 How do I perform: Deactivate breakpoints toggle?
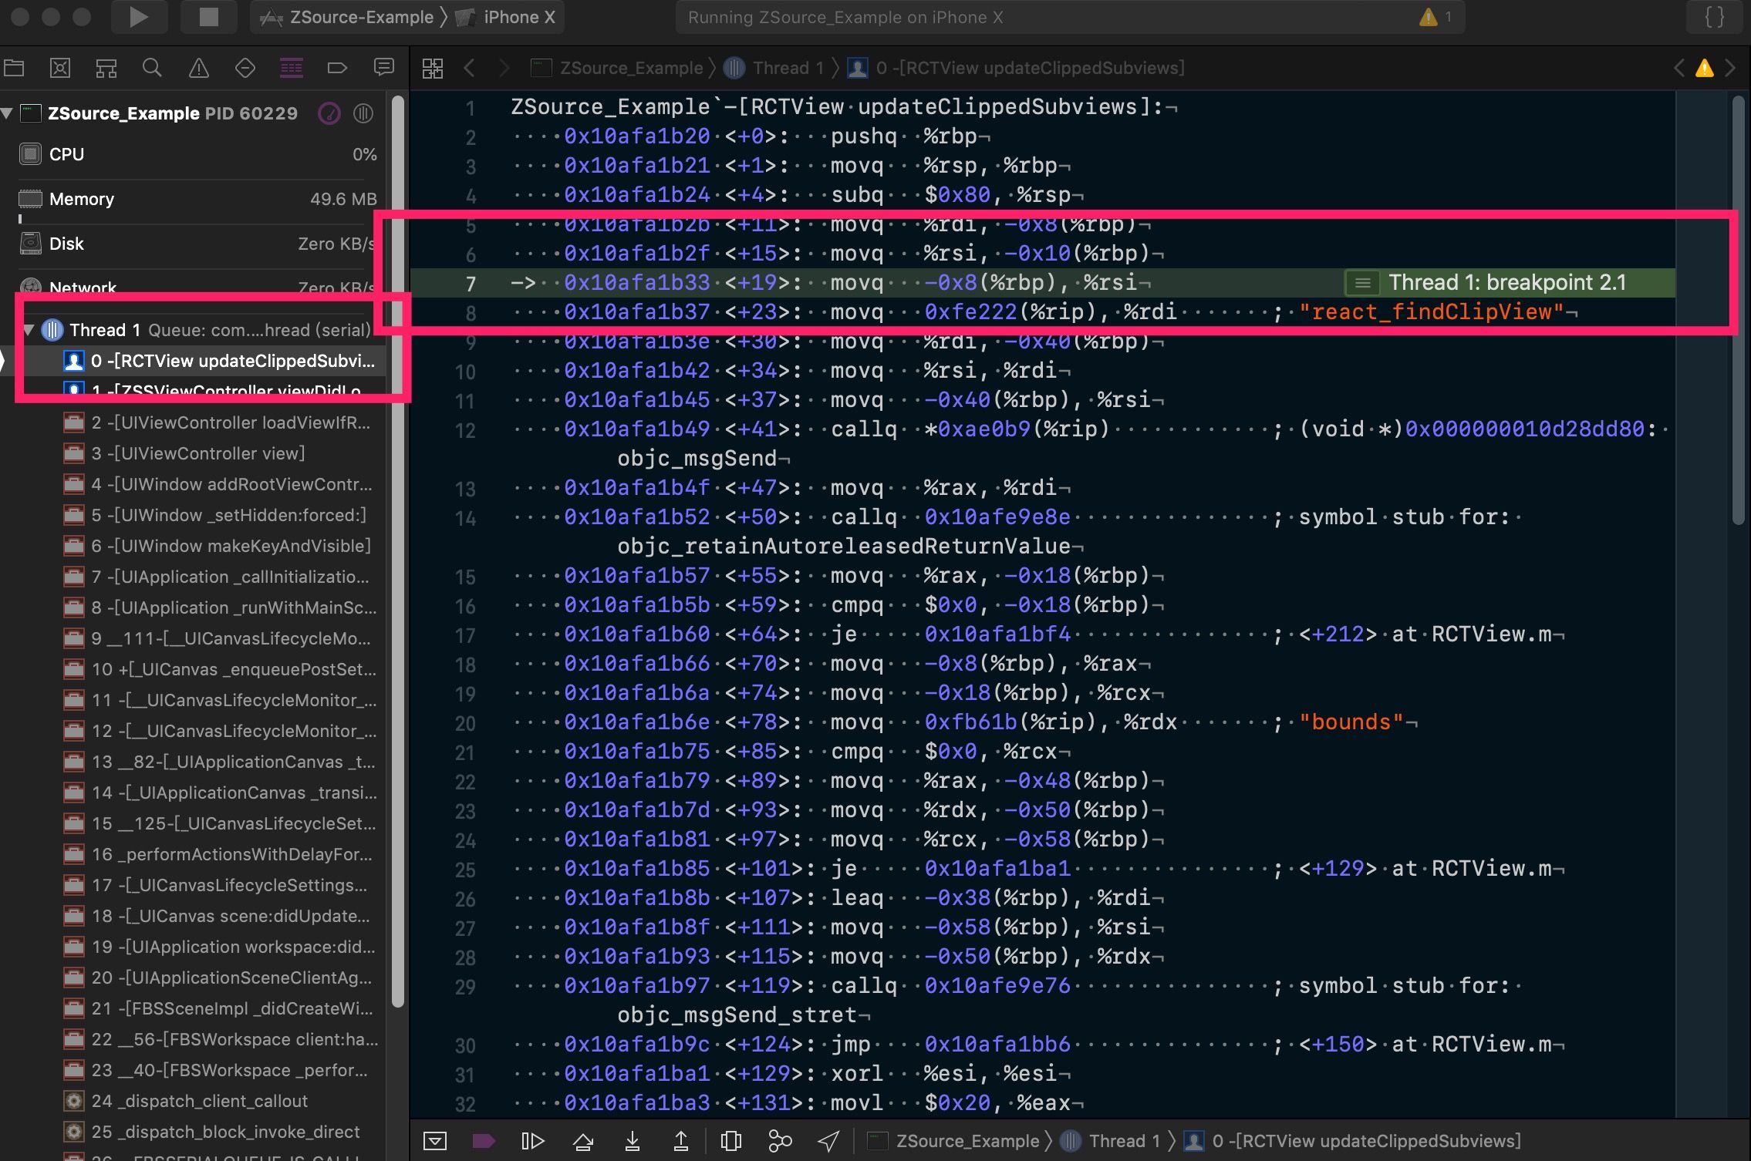(x=484, y=1141)
